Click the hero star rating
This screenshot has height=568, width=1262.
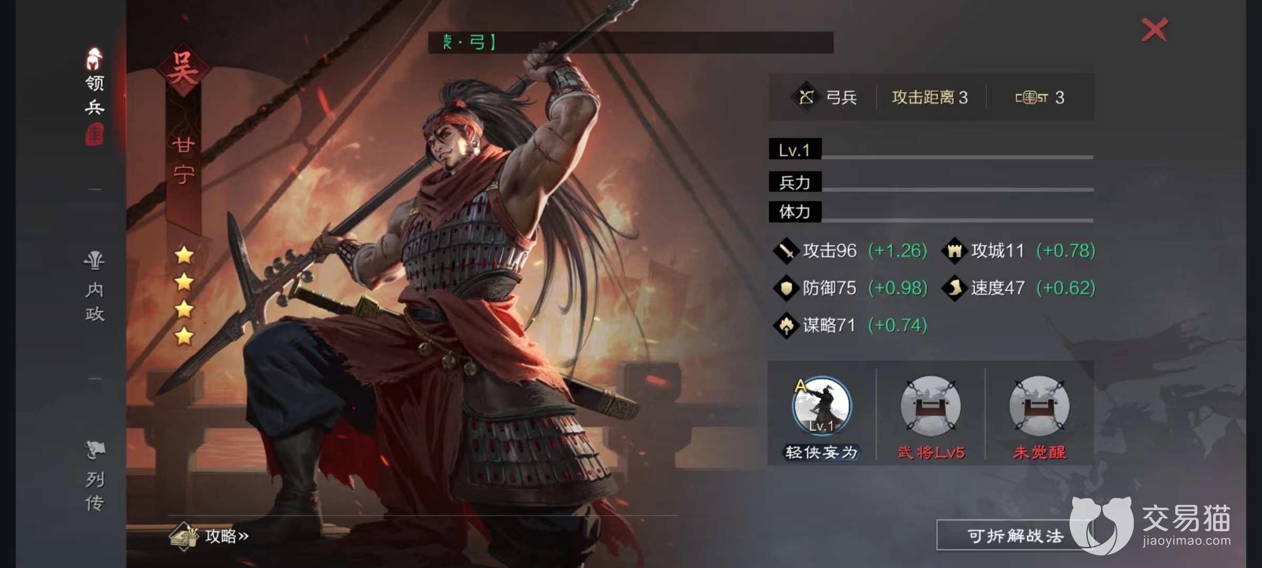click(184, 296)
